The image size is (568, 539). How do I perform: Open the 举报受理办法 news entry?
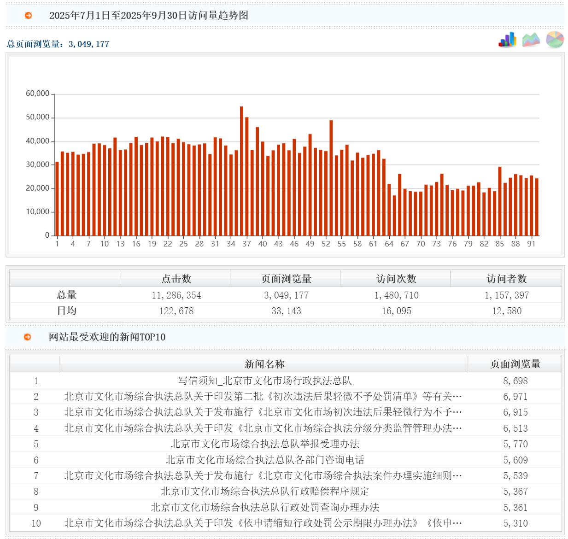[264, 444]
